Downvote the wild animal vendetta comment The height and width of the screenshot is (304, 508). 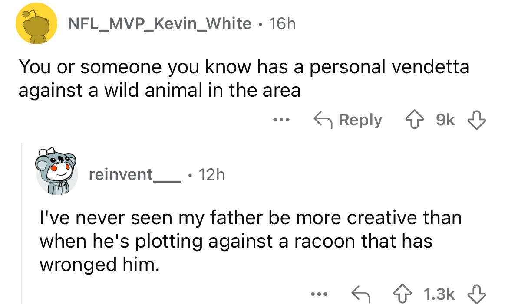(476, 120)
